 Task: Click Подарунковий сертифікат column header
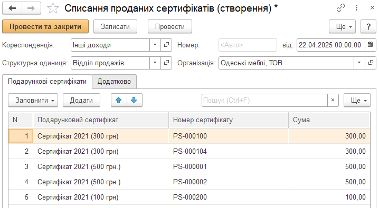[100, 120]
